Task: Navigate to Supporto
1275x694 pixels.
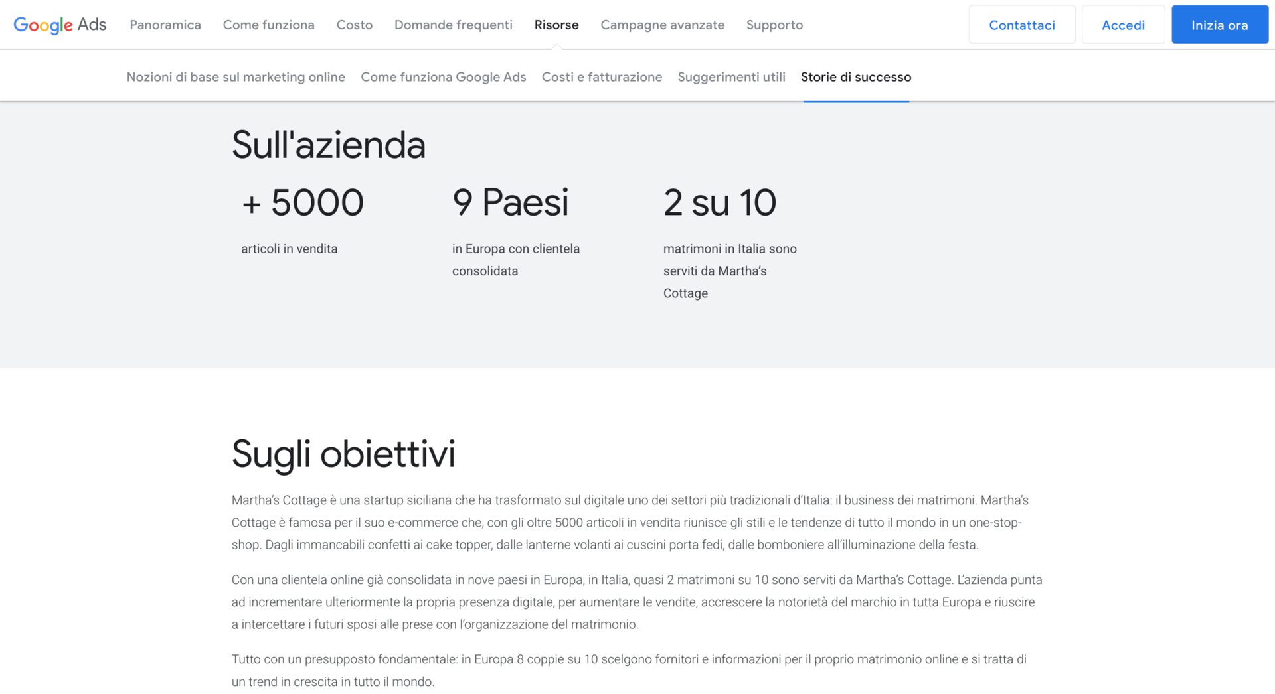Action: pyautogui.click(x=774, y=25)
